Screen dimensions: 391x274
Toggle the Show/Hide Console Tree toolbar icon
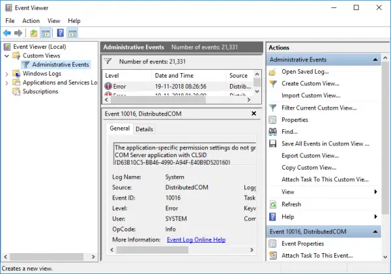[46, 33]
